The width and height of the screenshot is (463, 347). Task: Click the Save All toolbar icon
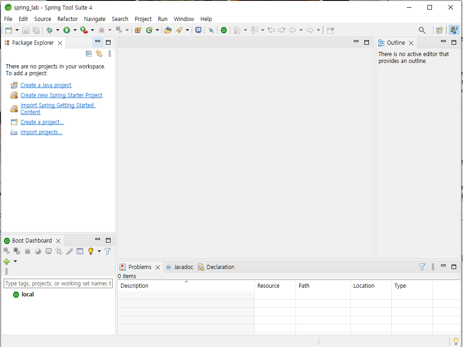click(36, 30)
